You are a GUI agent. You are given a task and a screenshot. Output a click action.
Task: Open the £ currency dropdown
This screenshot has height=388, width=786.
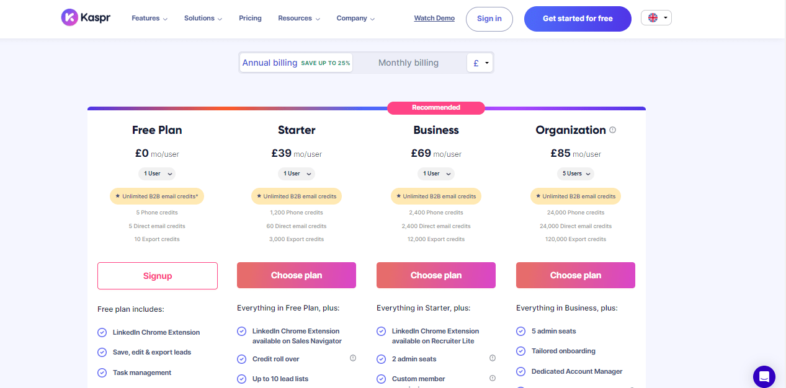(x=480, y=63)
